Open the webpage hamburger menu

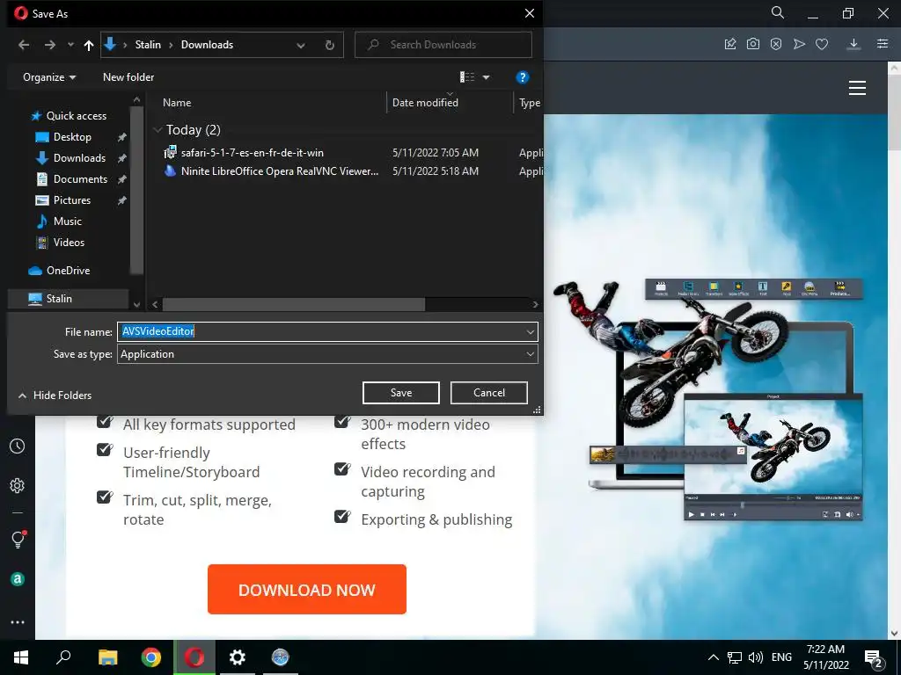click(x=857, y=88)
